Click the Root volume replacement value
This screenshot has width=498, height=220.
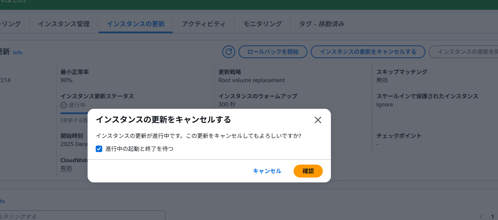coord(251,80)
